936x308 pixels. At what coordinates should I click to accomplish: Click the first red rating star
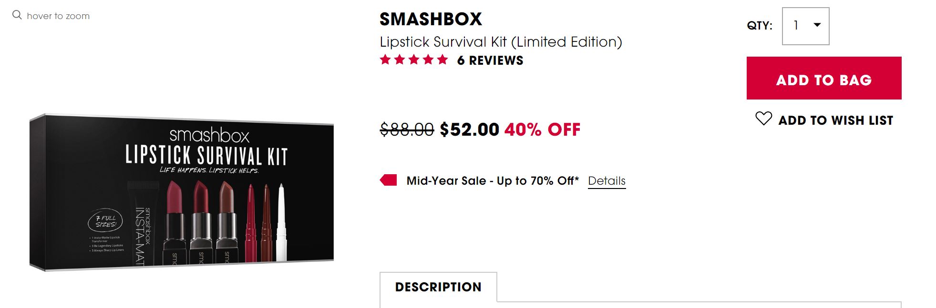[x=385, y=60]
